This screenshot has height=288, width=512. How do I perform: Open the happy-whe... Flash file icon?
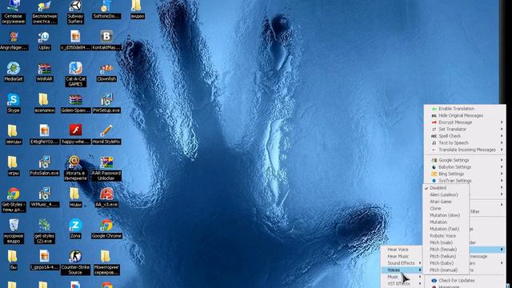[x=75, y=134]
